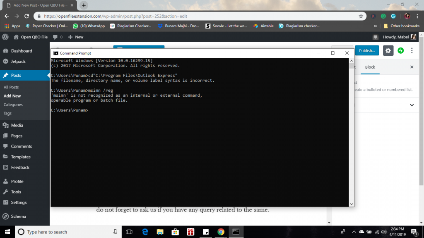Toggle the editor settings gear icon
This screenshot has height=238, width=424.
[x=388, y=50]
